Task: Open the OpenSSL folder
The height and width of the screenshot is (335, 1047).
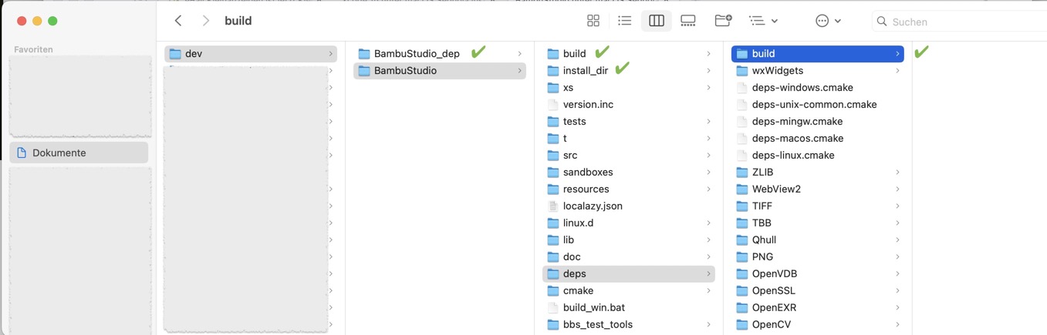Action: (x=818, y=291)
